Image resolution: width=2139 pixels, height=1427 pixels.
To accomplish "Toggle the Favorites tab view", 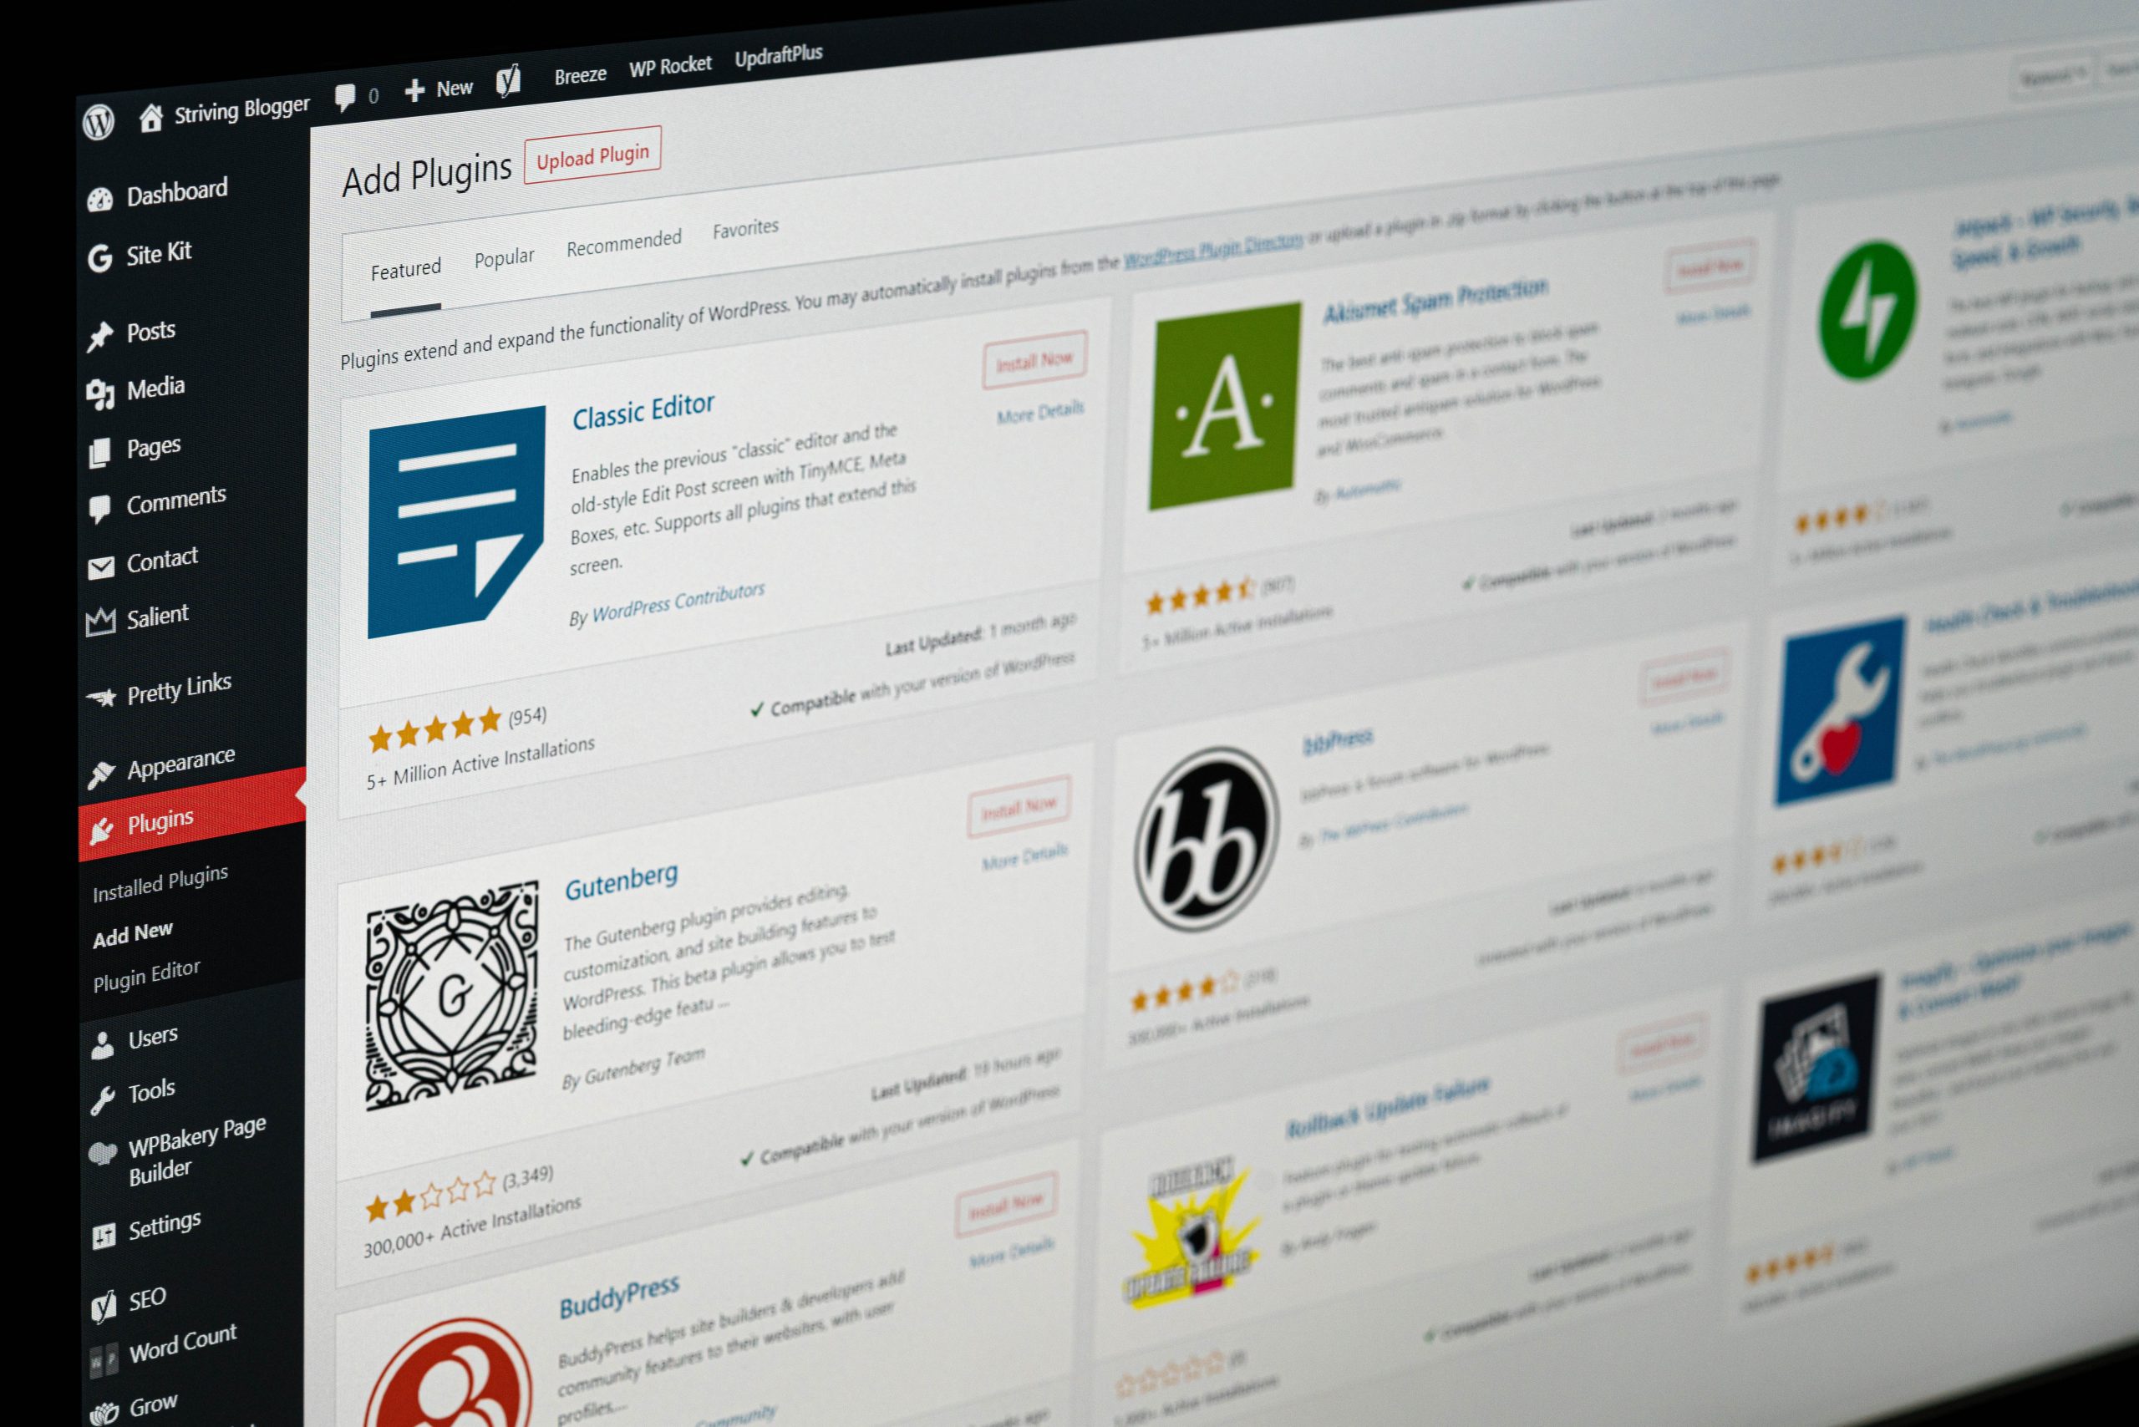I will (742, 229).
